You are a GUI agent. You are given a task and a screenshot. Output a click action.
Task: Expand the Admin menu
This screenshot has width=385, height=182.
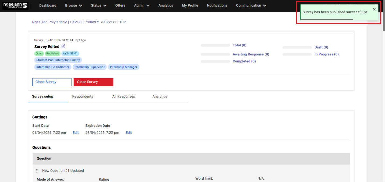coord(142,5)
